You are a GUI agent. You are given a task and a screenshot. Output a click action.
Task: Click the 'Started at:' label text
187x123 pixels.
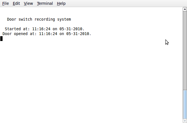point(17,29)
